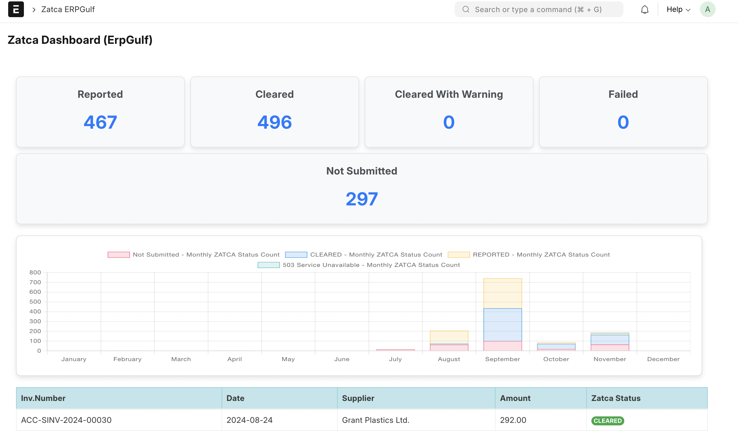The height and width of the screenshot is (431, 739).
Task: Click the Supplier column header
Action: [x=416, y=398]
